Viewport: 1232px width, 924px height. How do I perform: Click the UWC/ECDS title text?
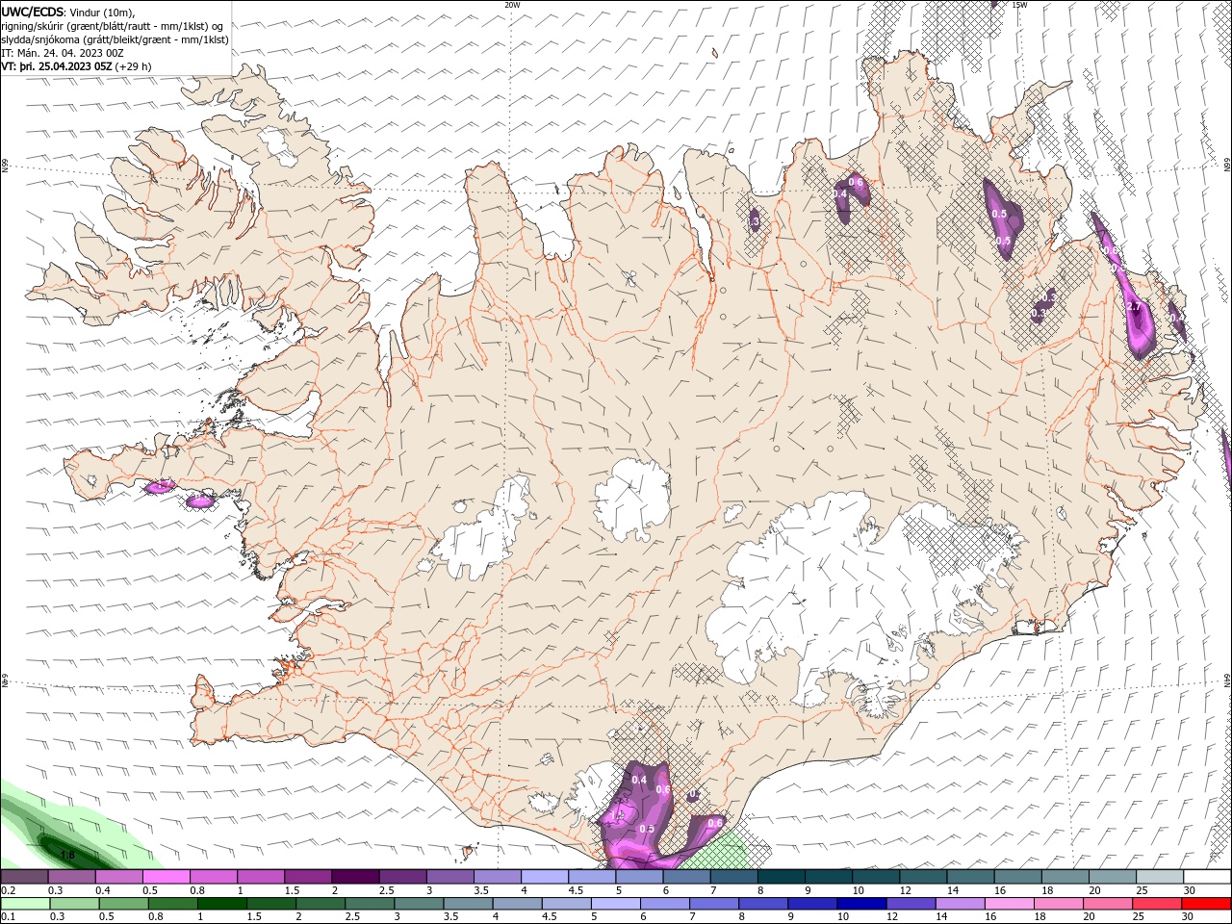click(x=33, y=12)
